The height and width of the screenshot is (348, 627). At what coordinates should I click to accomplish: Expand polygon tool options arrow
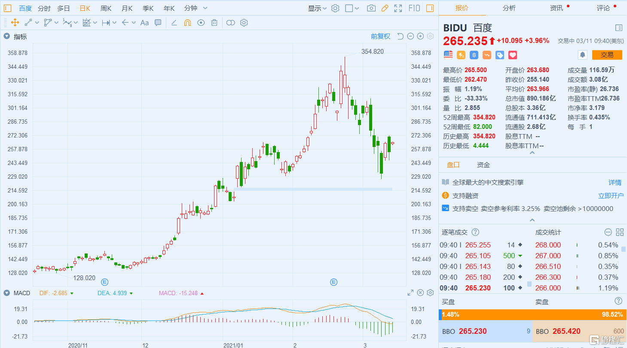(x=56, y=23)
